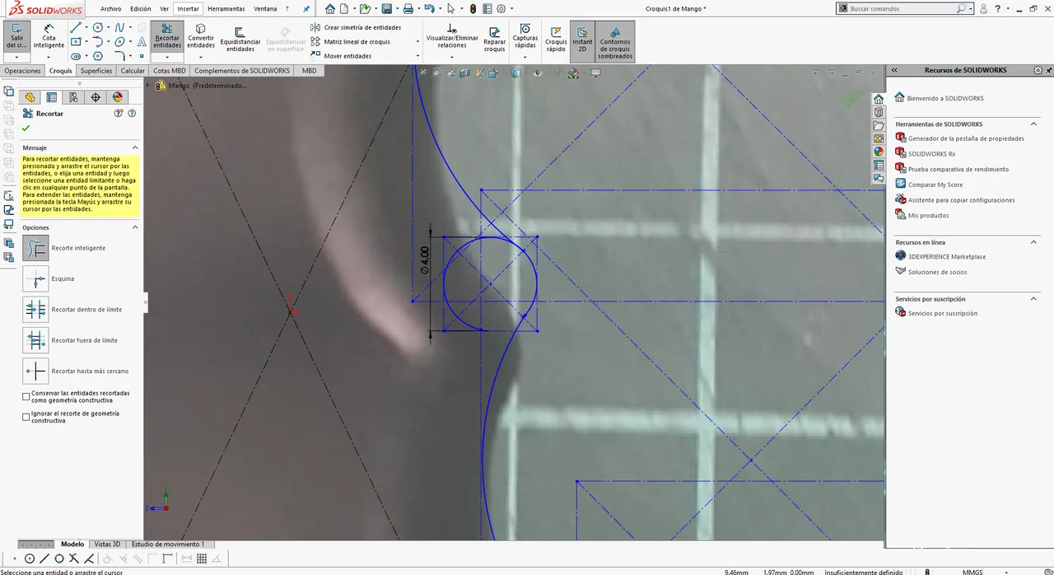The image size is (1054, 575).
Task: Click Convertir entidades tool
Action: click(201, 36)
